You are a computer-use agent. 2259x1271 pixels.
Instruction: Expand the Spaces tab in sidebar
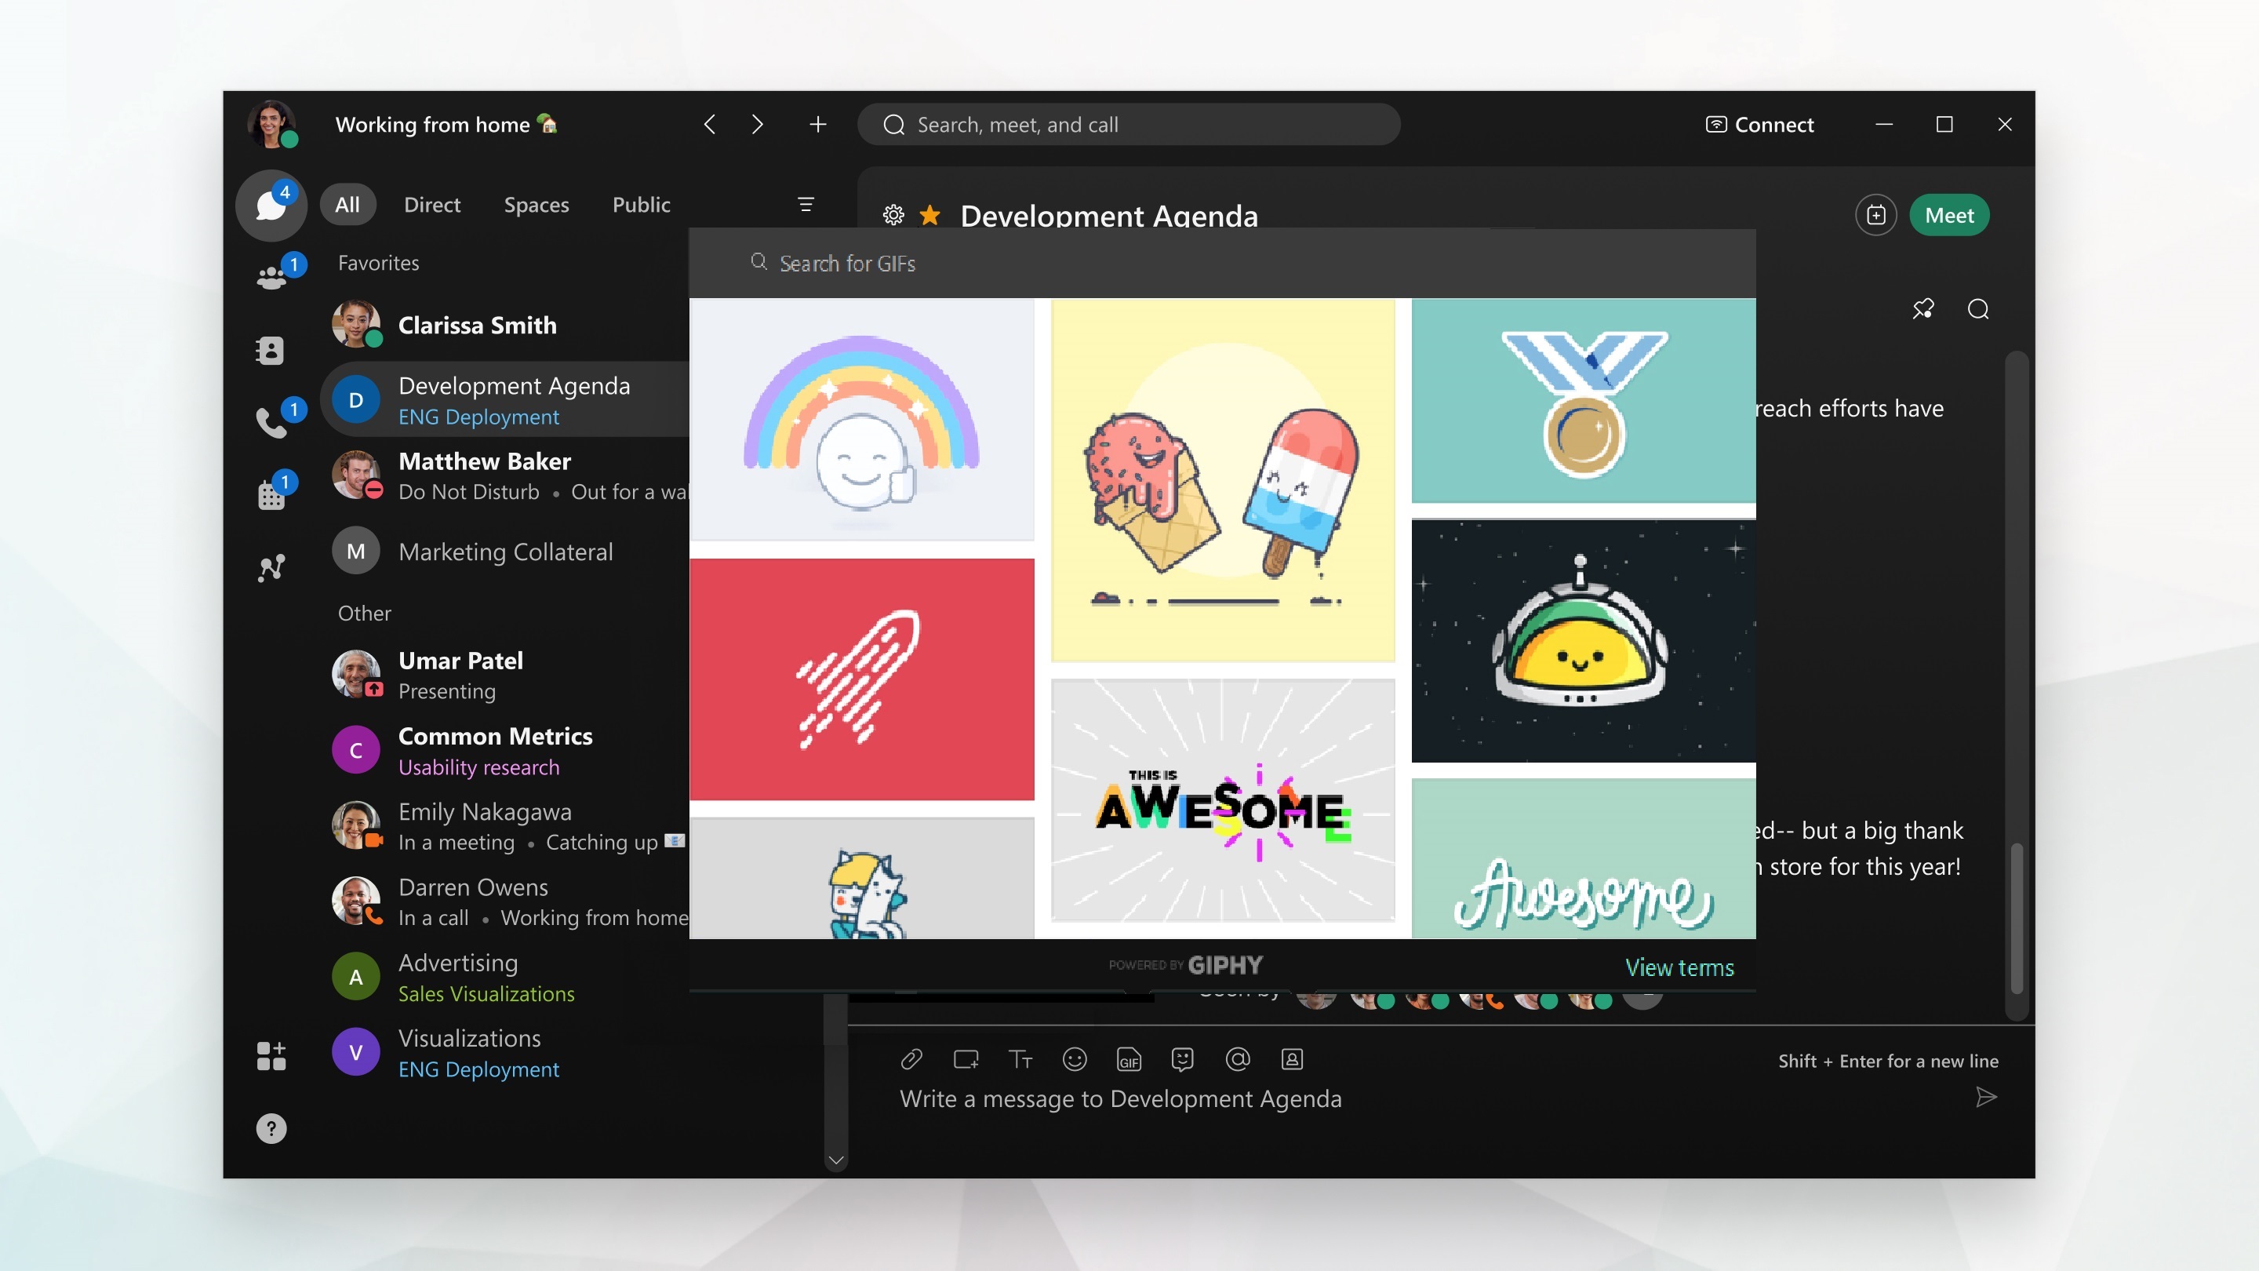(537, 203)
